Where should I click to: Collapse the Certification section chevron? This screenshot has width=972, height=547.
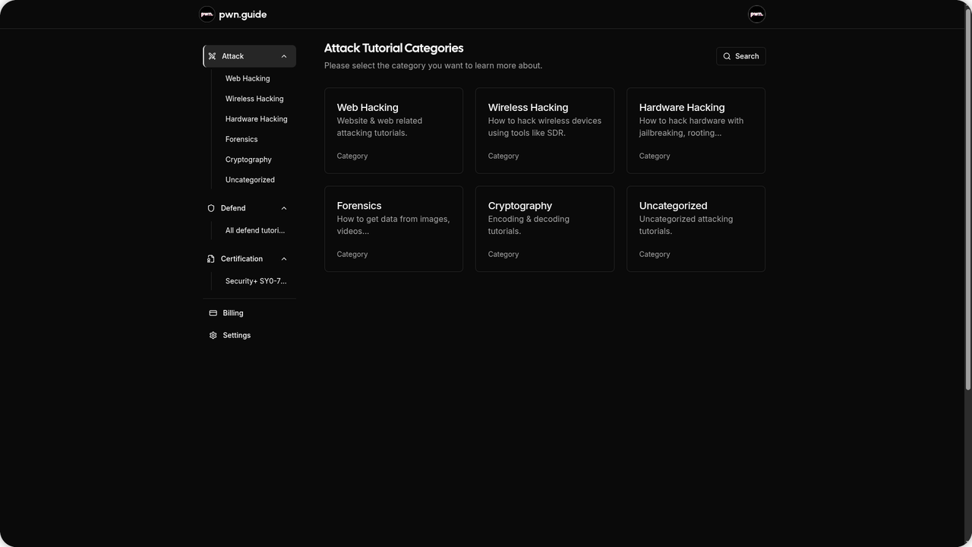(283, 258)
